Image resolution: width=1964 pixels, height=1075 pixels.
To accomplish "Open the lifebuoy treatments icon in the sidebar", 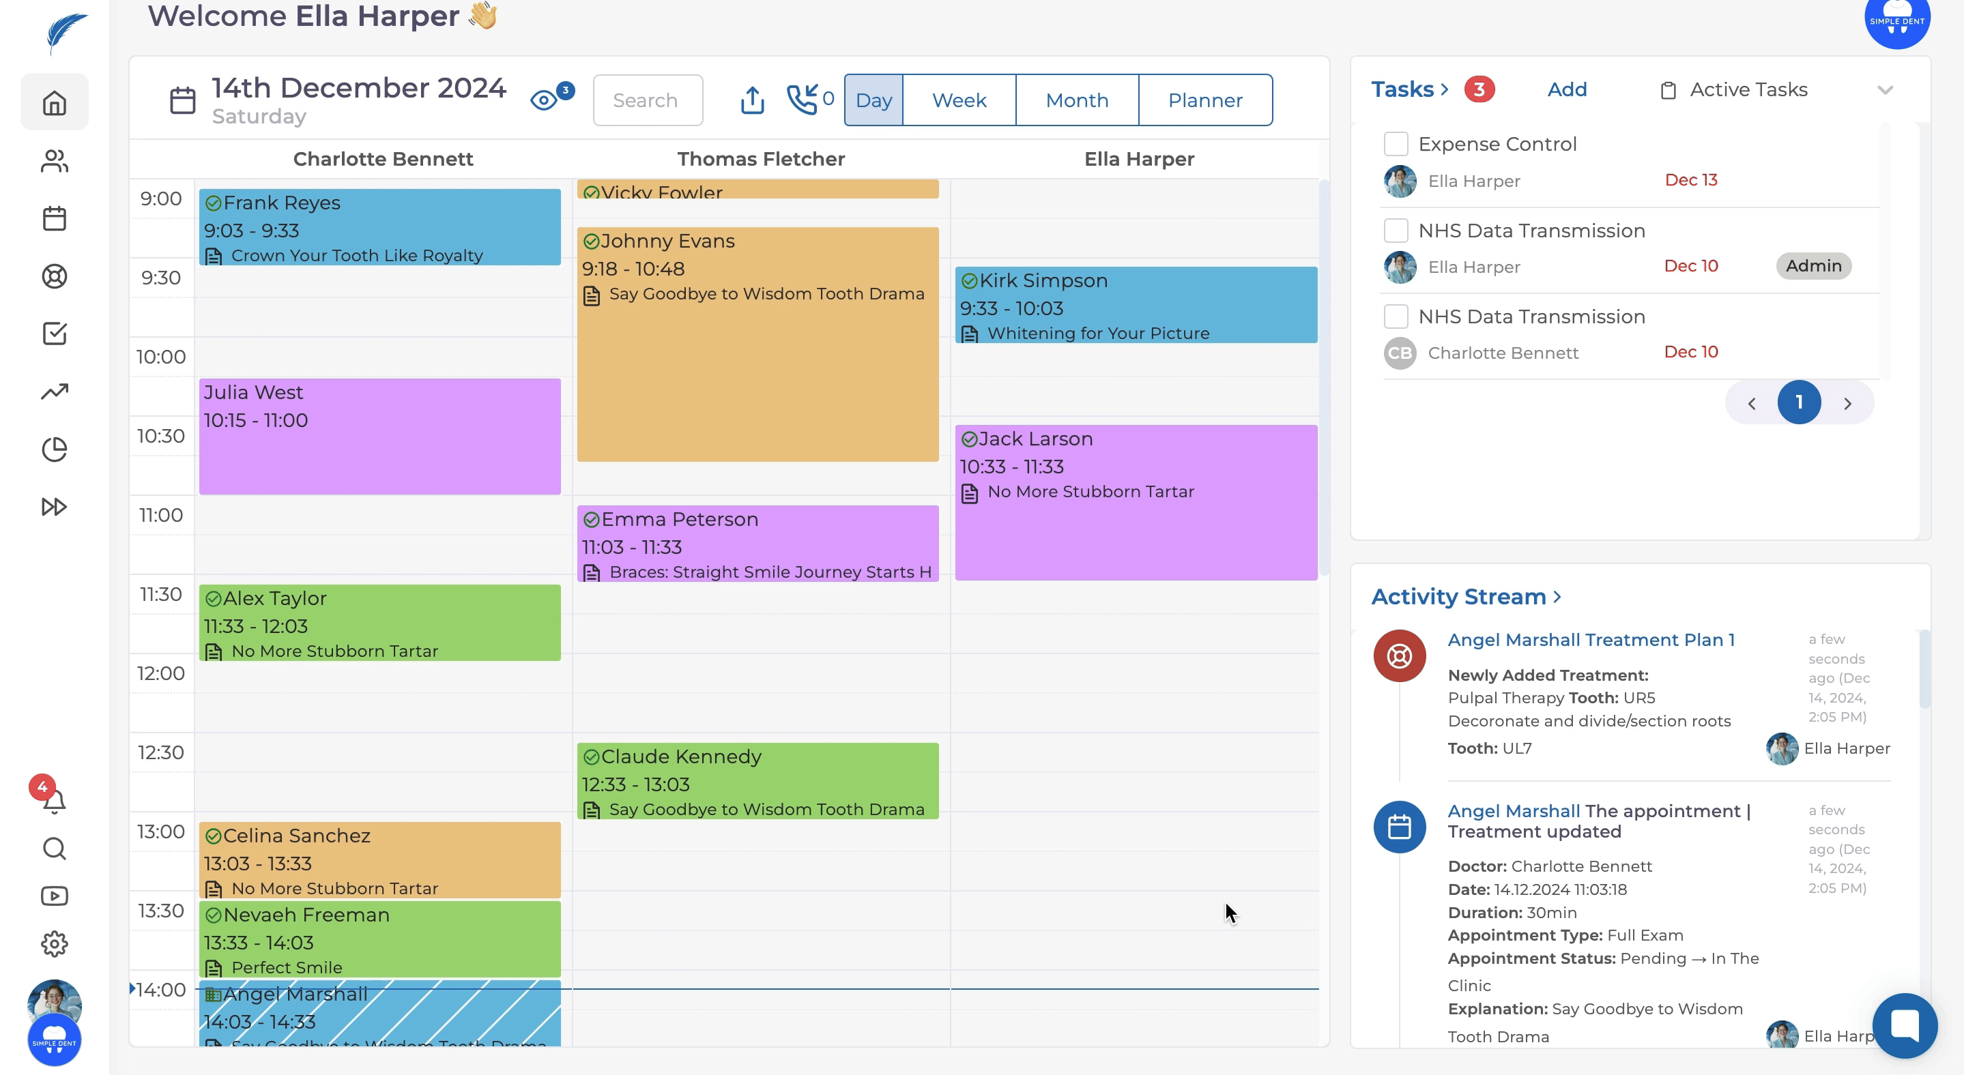I will (x=54, y=276).
